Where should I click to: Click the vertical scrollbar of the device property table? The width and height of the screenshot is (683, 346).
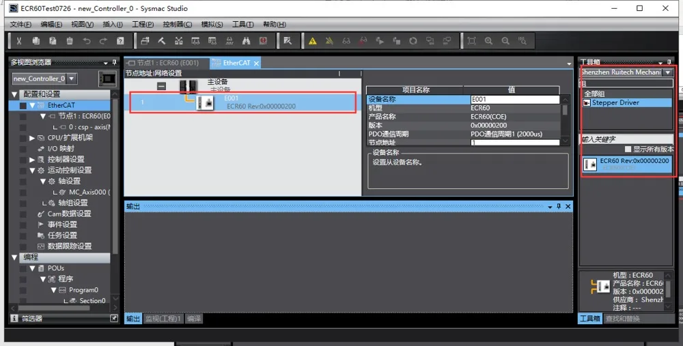(565, 120)
